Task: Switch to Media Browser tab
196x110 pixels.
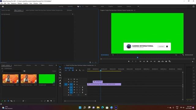Action: tap(18, 65)
